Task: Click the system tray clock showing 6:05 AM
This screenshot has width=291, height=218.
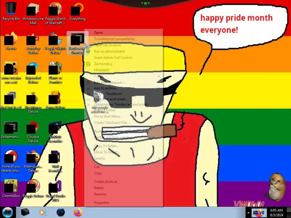Action: click(x=277, y=213)
